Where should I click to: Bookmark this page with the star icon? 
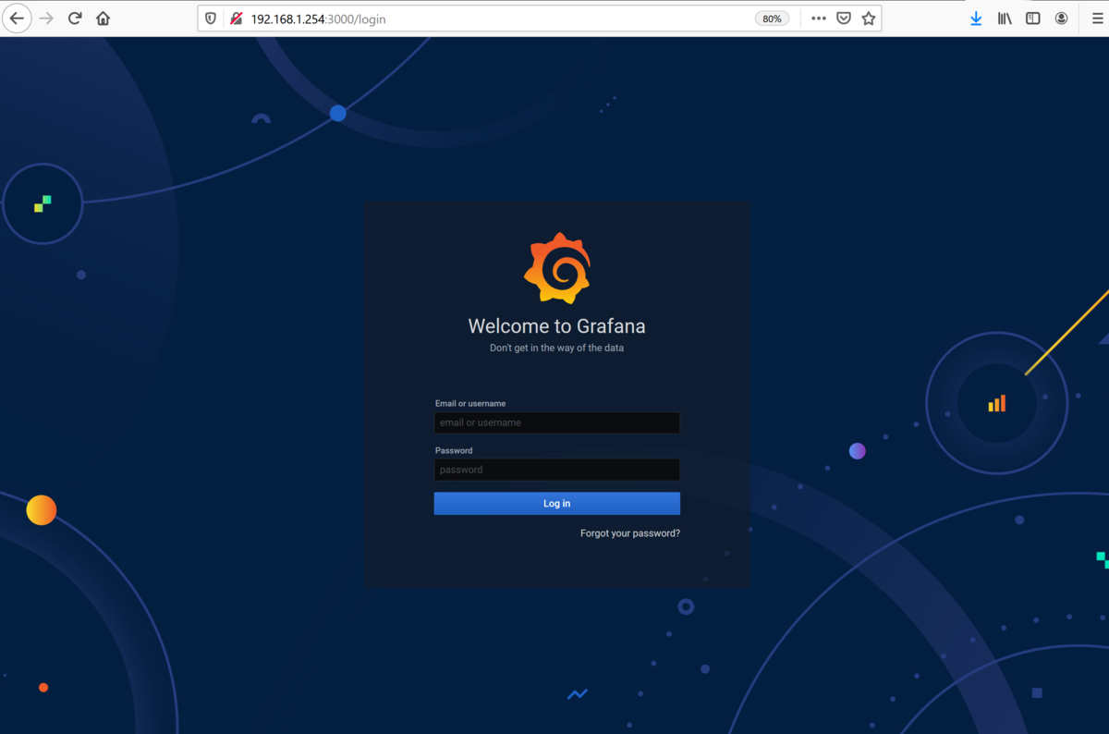pyautogui.click(x=869, y=18)
